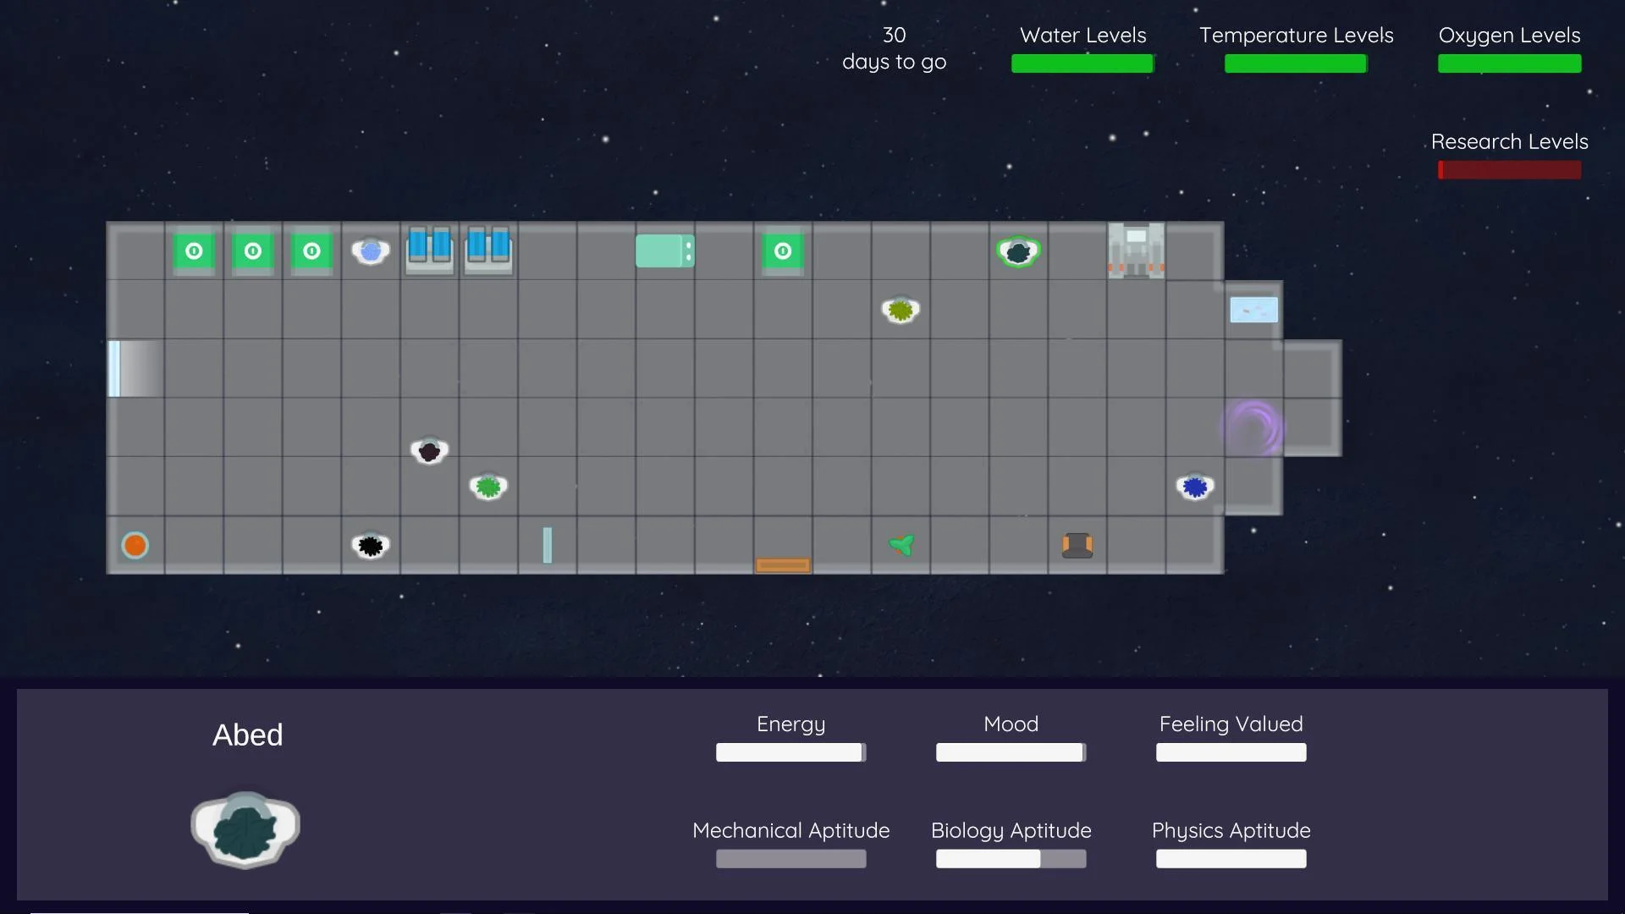The width and height of the screenshot is (1625, 914).
Task: Click the Water Levels green bar
Action: tap(1082, 63)
